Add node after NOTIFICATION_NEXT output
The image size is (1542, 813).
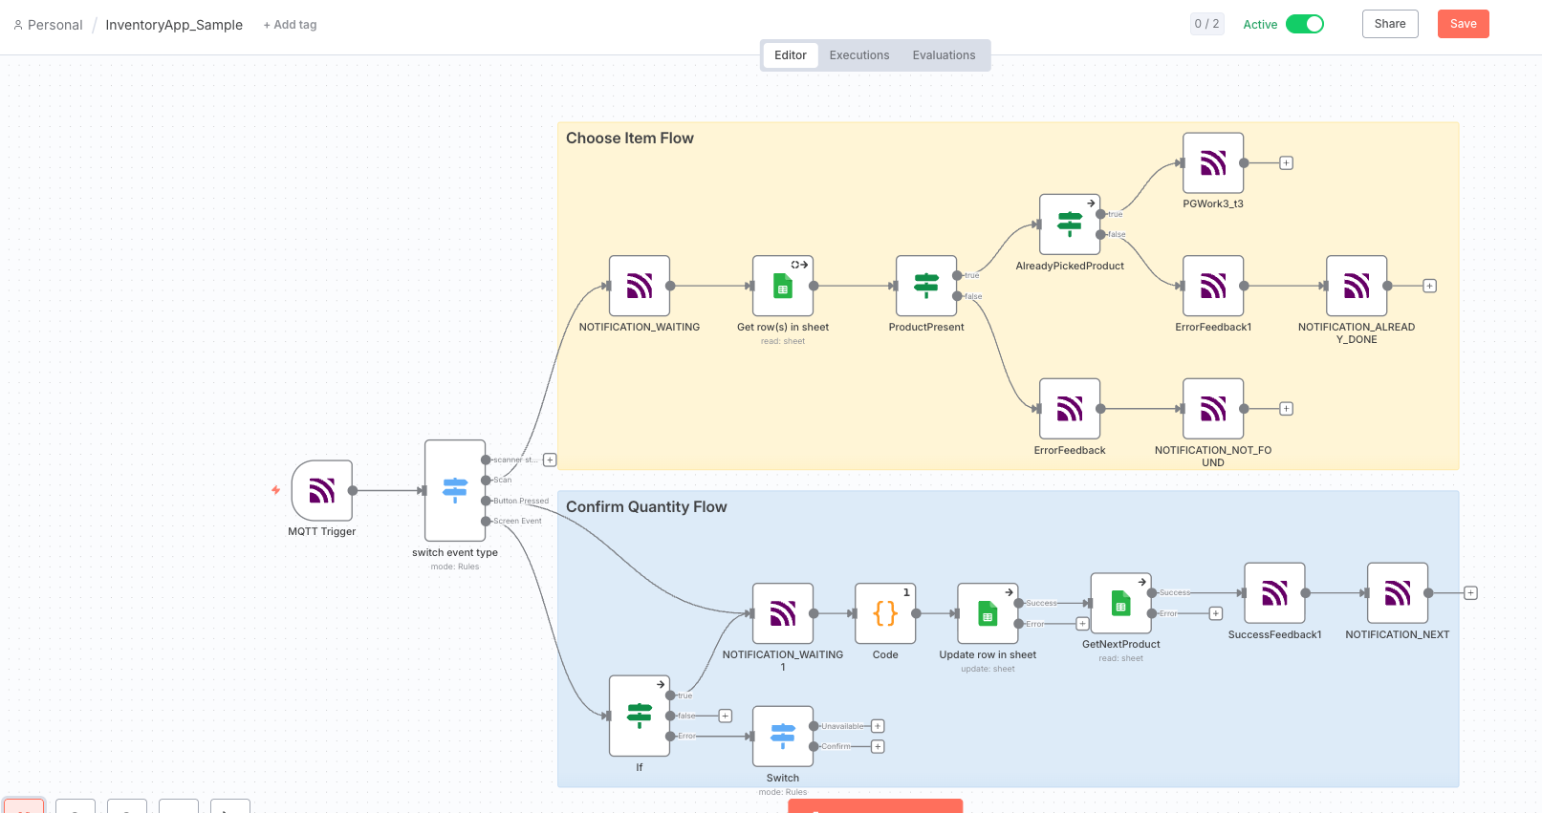point(1470,593)
